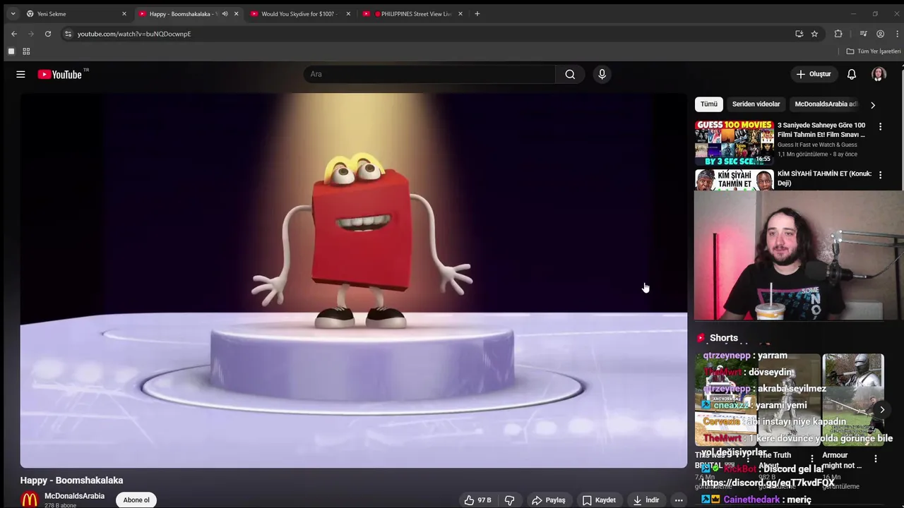The image size is (904, 508).
Task: Like the video with thumbs up 97 B
Action: (477, 500)
